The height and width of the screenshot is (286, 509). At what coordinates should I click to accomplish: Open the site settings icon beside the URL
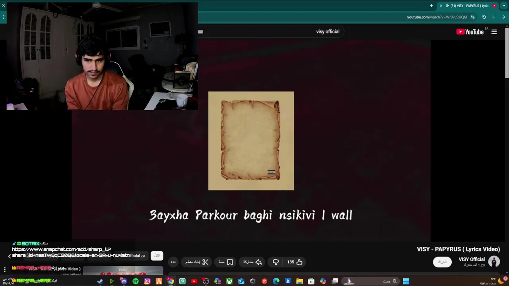(x=472, y=17)
